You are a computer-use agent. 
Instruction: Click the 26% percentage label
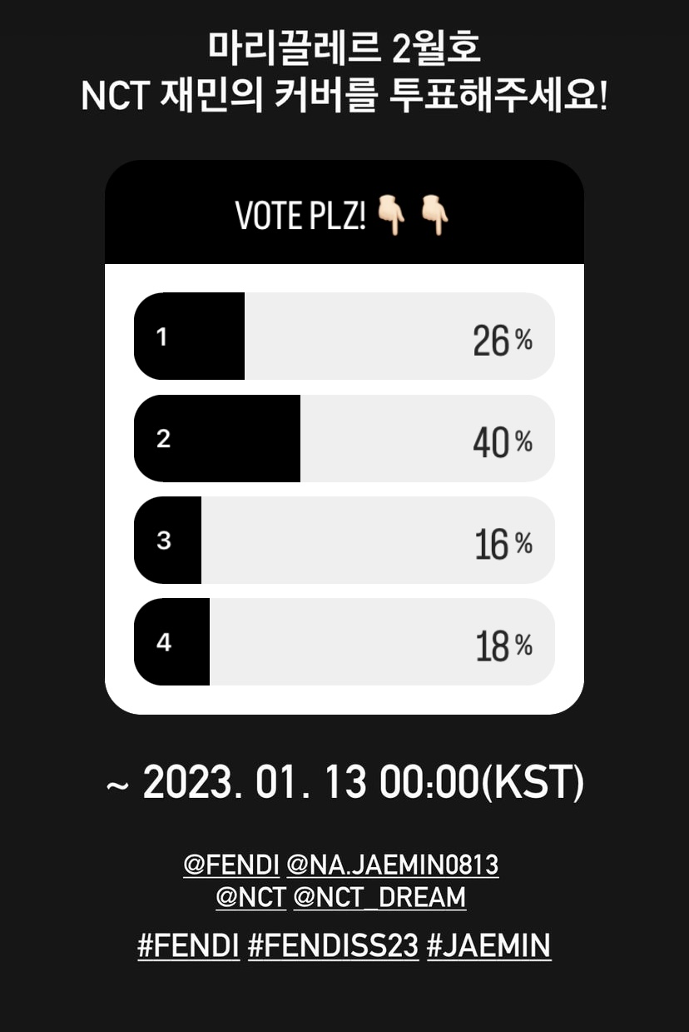tap(503, 341)
